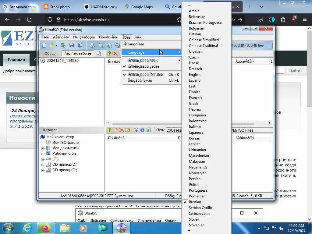Viewport: 312px width, 234px height.
Task: Click the Pocket save icon in Firefox
Action: point(261,20)
